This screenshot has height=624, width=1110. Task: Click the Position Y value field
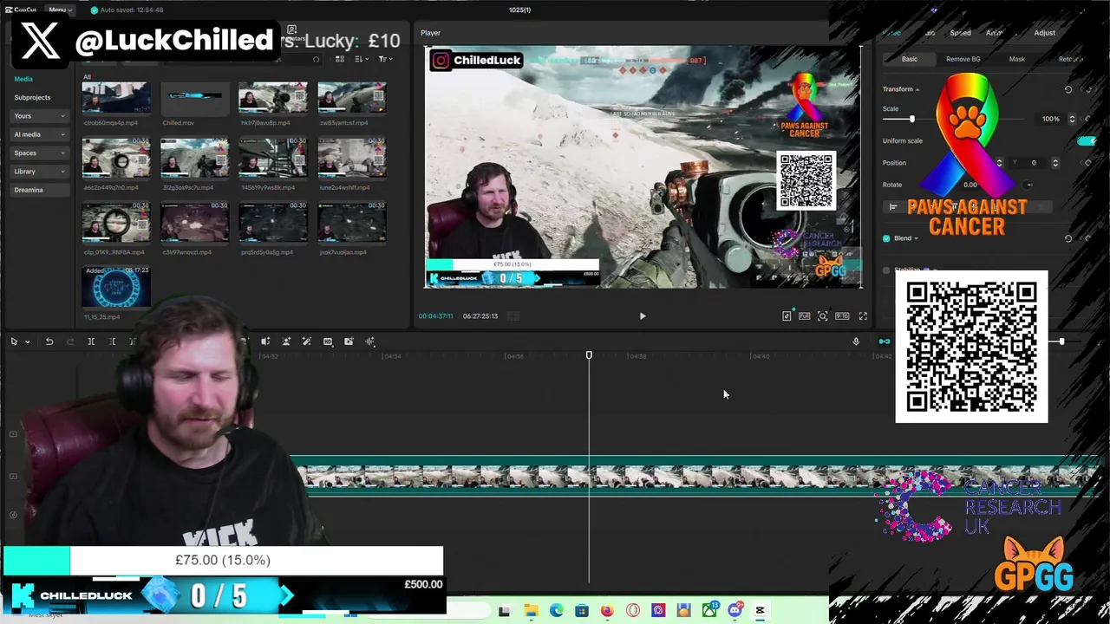1034,163
